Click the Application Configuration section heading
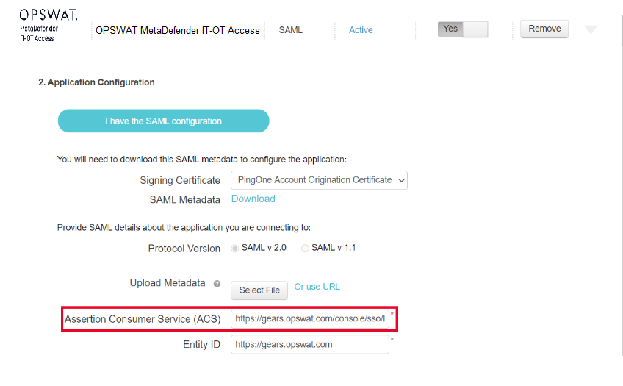This screenshot has width=623, height=386. tap(96, 82)
